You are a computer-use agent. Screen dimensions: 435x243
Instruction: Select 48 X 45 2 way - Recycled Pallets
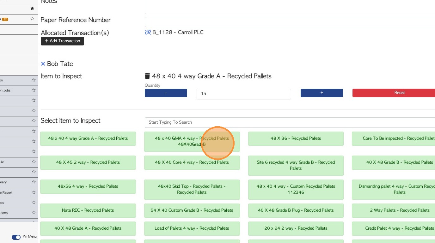pos(88,163)
